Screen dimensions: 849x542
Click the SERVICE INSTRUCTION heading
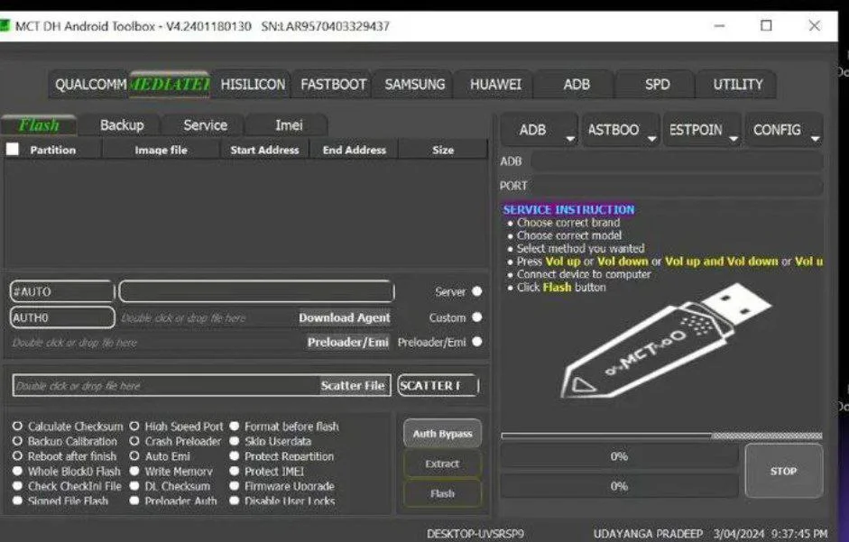click(x=568, y=209)
